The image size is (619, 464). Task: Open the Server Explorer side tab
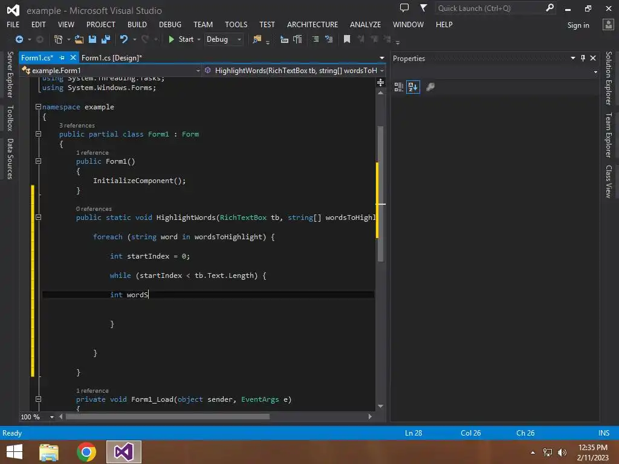pyautogui.click(x=10, y=74)
